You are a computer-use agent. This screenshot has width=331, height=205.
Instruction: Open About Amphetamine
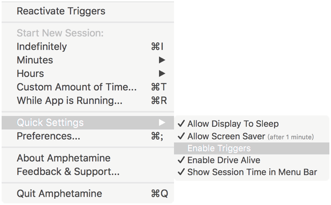point(63,158)
